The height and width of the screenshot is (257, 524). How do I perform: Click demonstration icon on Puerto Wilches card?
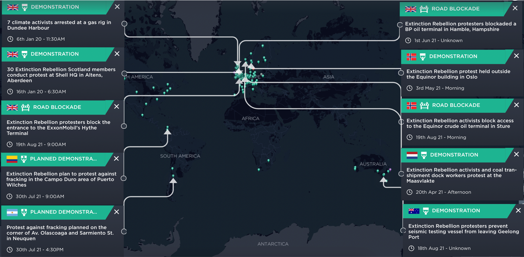click(24, 159)
